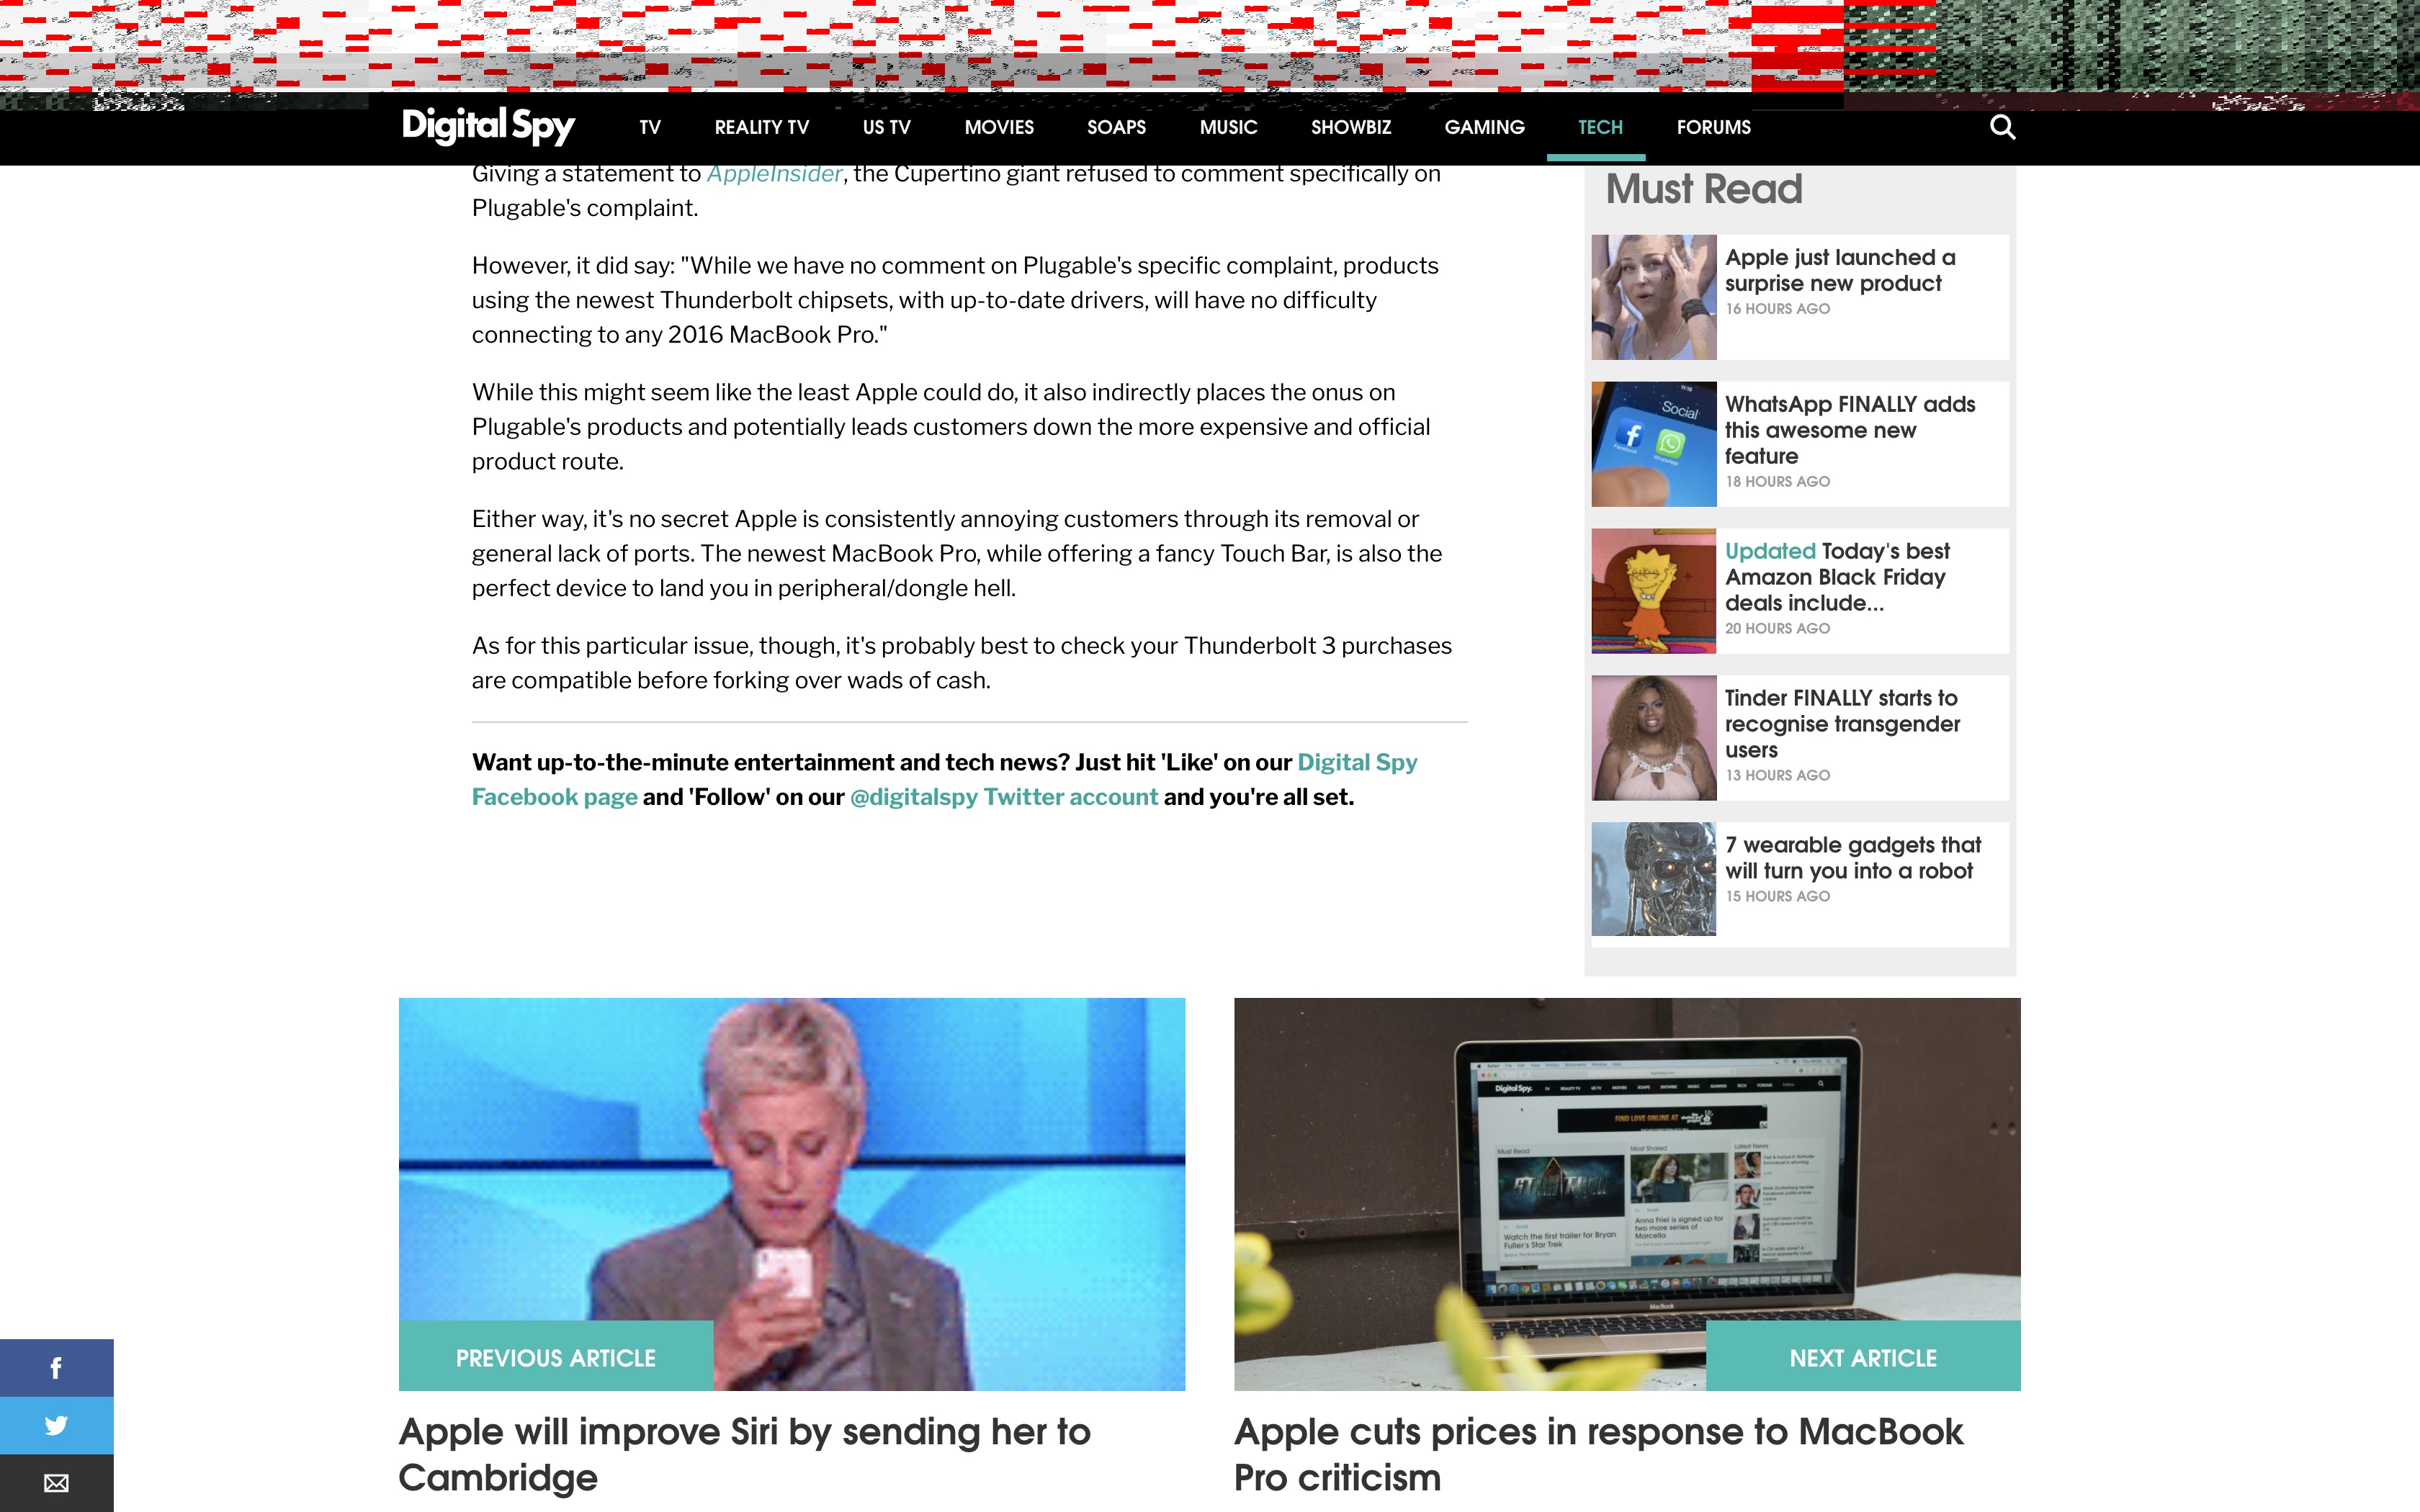Go to the FORUMS section
Image resolution: width=2420 pixels, height=1512 pixels.
pos(1713,127)
